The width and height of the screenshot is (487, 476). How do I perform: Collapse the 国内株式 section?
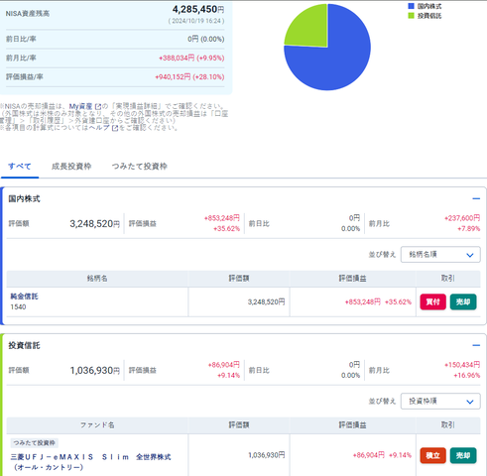pyautogui.click(x=476, y=198)
